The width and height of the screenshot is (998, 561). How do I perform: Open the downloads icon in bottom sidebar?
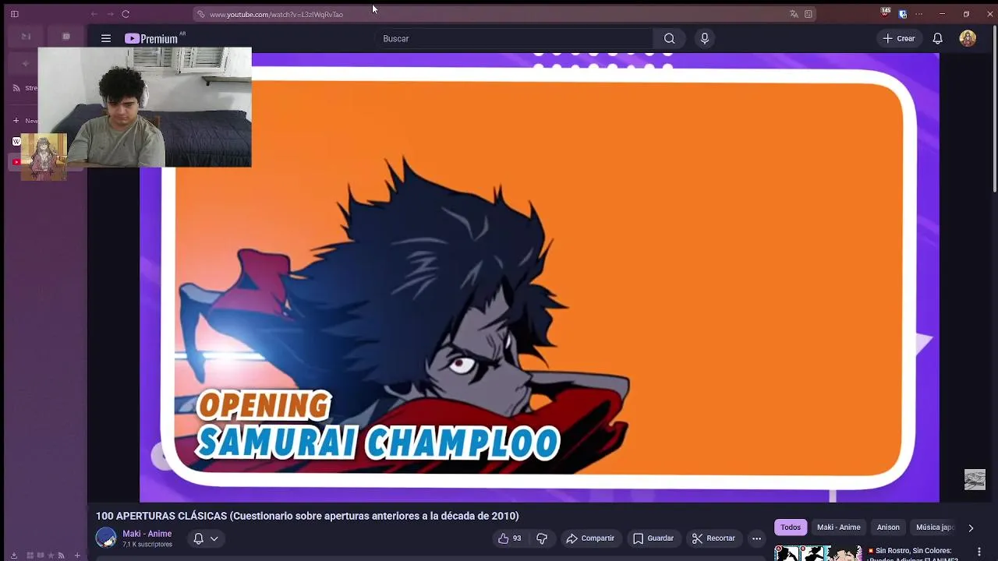pyautogui.click(x=13, y=556)
